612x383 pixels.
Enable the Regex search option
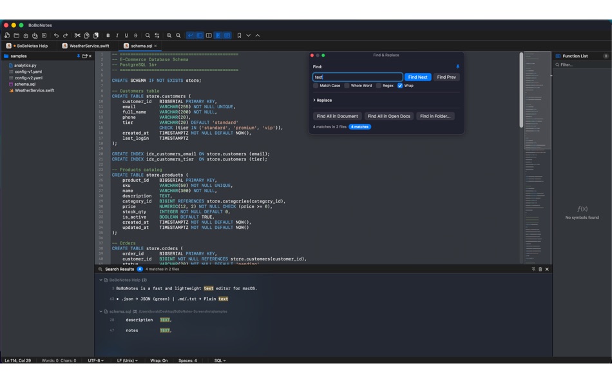378,85
